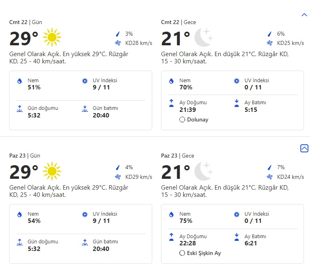Image resolution: width=310 pixels, height=269 pixels.
Task: Click the UV index icon beside 9 / 11 on Cmt 22
Action: [x=85, y=81]
